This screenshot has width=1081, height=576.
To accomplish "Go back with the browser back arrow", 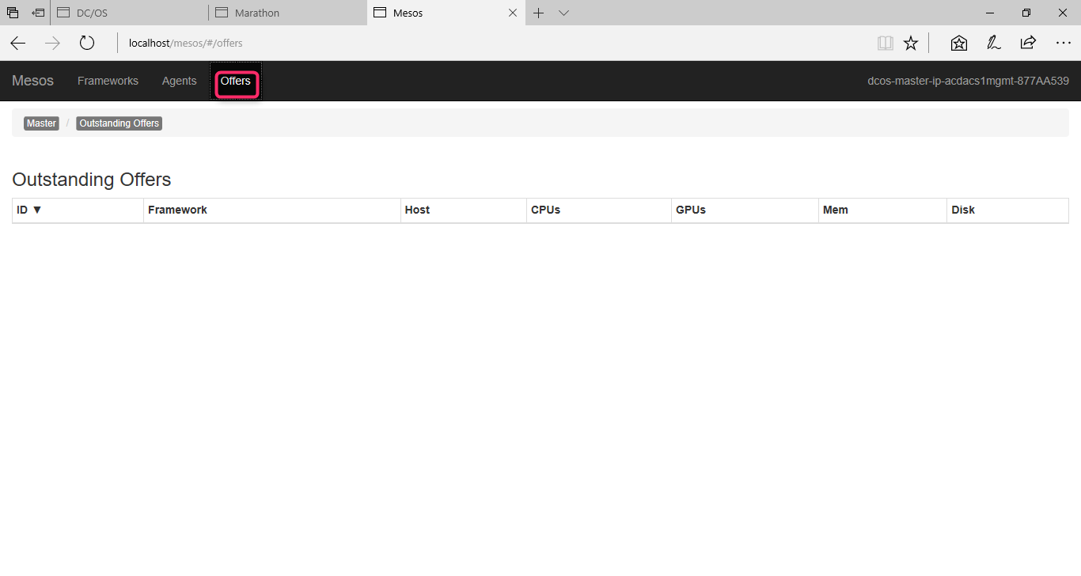I will [17, 44].
